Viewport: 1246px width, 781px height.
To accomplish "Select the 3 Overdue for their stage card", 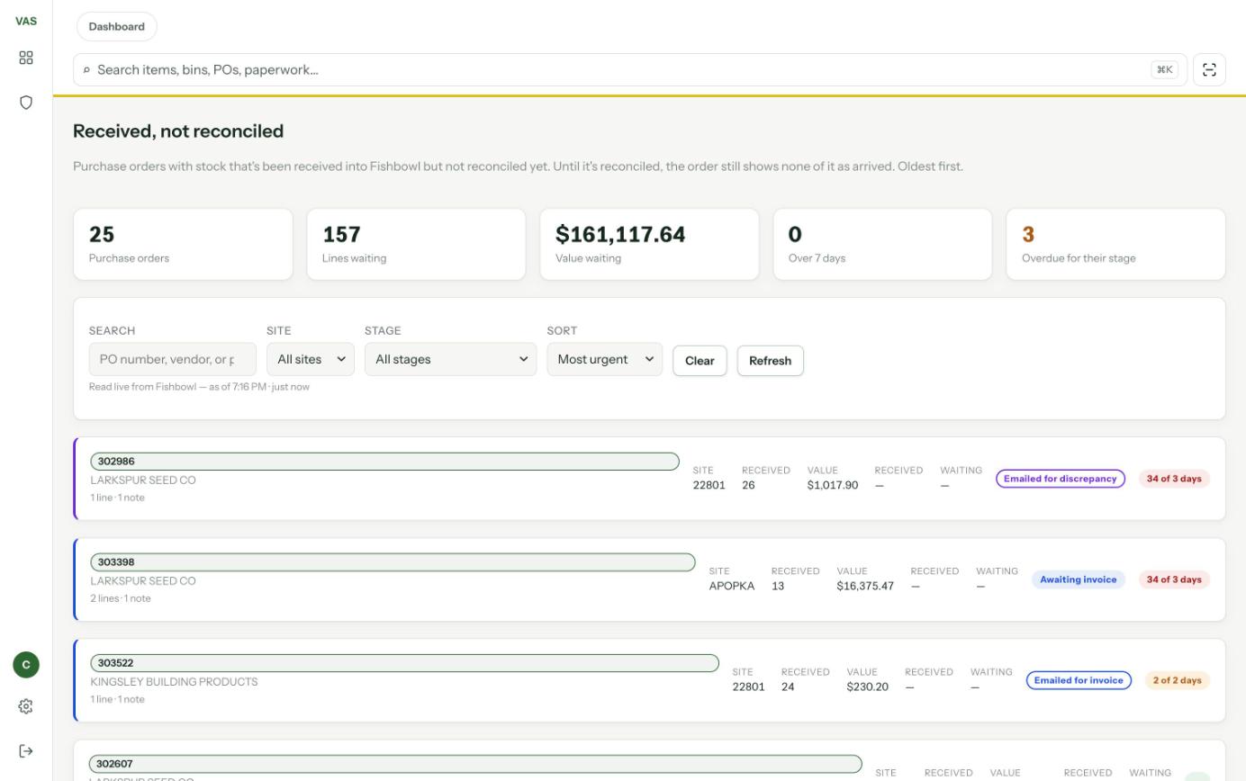I will (1115, 245).
